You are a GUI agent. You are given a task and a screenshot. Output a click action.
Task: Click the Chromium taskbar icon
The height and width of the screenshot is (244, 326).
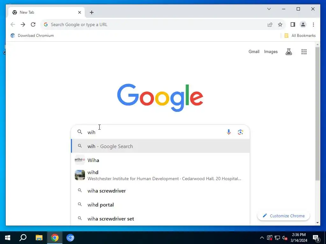(x=70, y=238)
